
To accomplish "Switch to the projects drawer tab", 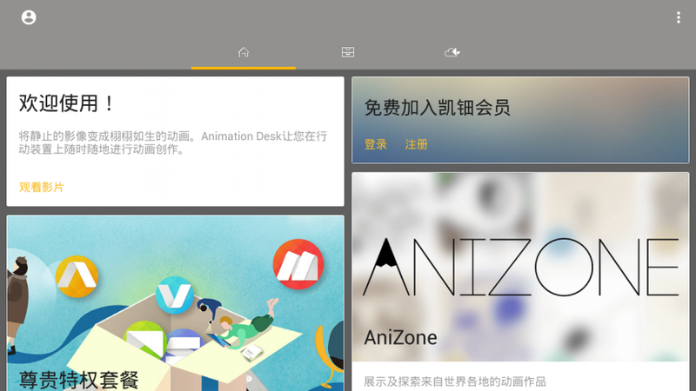I will (x=347, y=52).
